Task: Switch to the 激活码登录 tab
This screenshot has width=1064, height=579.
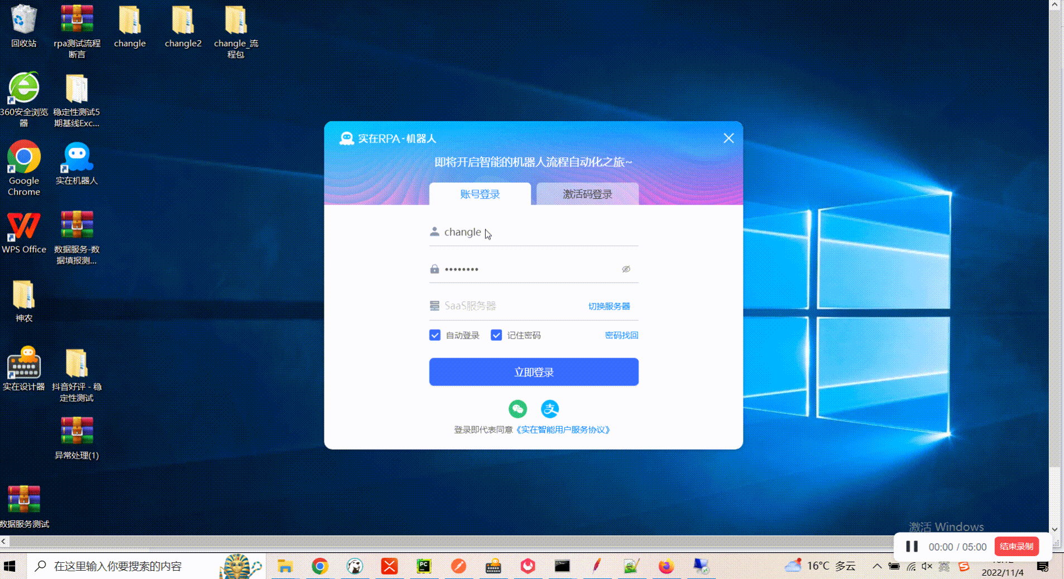Action: [587, 194]
